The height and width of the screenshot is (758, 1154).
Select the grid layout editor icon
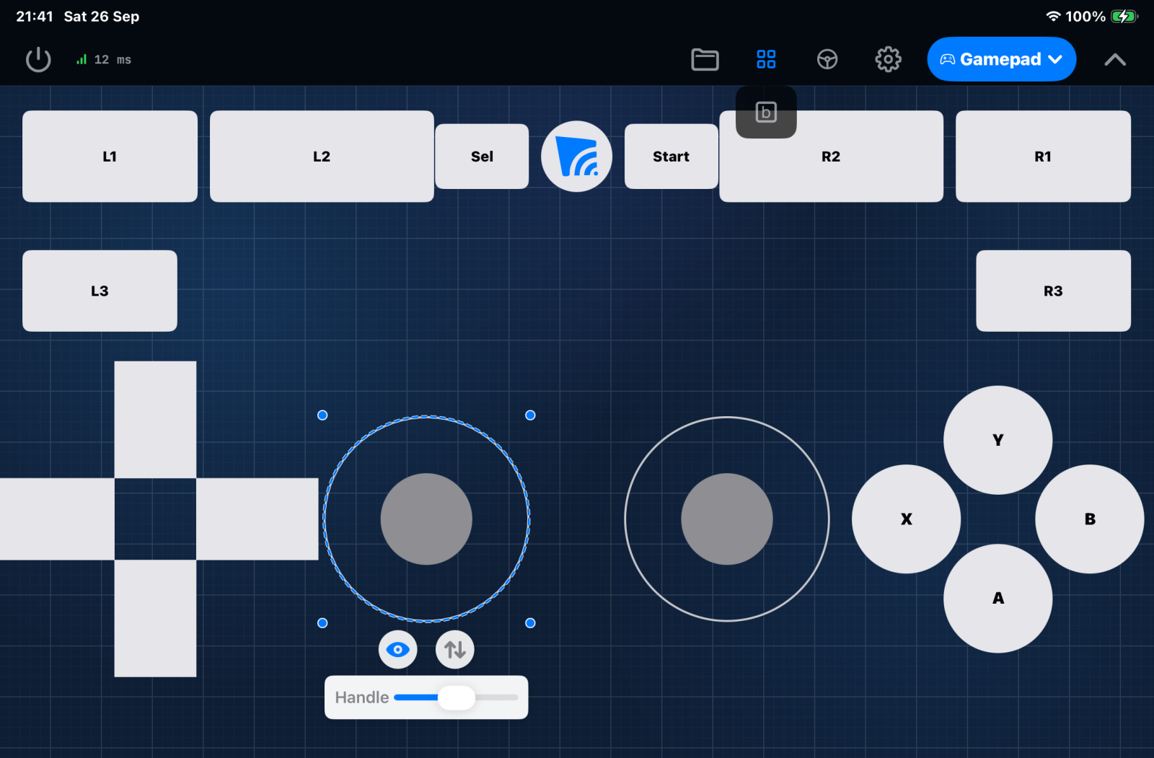766,59
